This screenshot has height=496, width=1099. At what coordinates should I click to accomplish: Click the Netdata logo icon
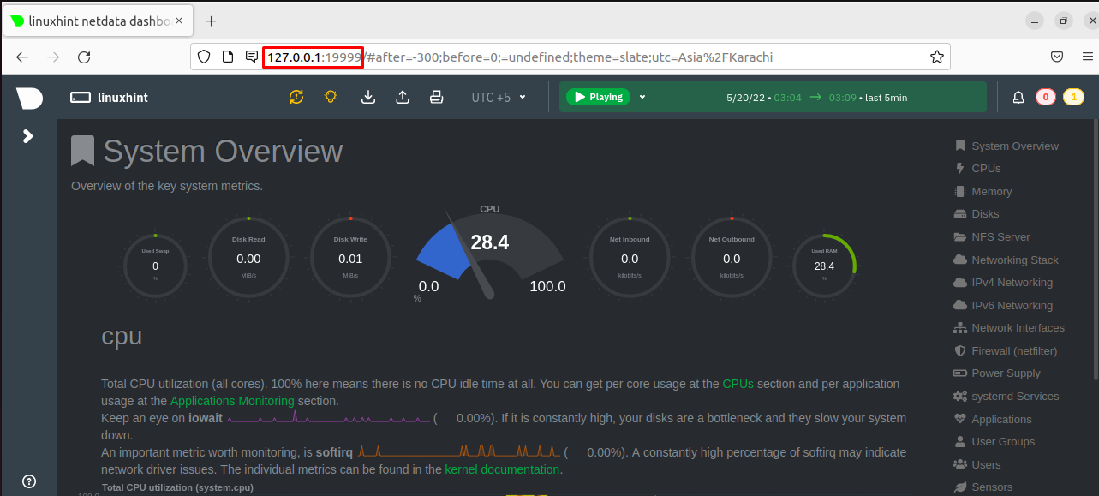[28, 98]
